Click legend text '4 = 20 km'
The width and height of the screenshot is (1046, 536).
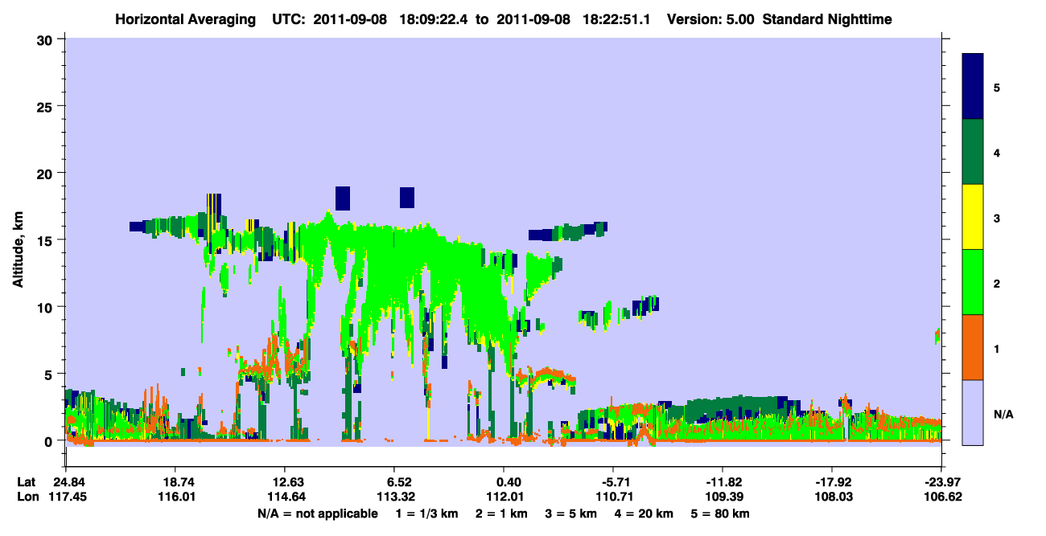[x=645, y=513]
